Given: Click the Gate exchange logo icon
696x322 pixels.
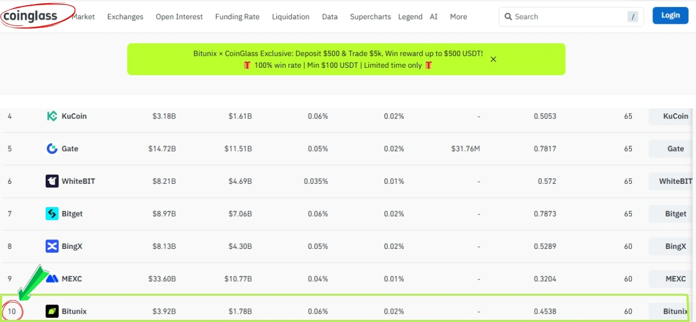Looking at the screenshot, I should coord(52,149).
